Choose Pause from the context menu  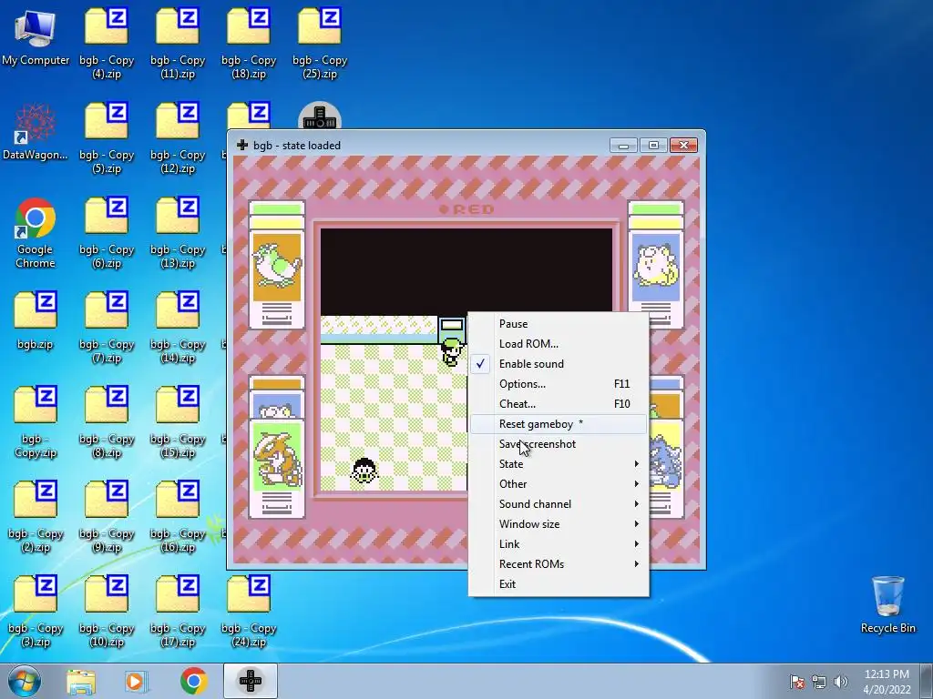559,324
